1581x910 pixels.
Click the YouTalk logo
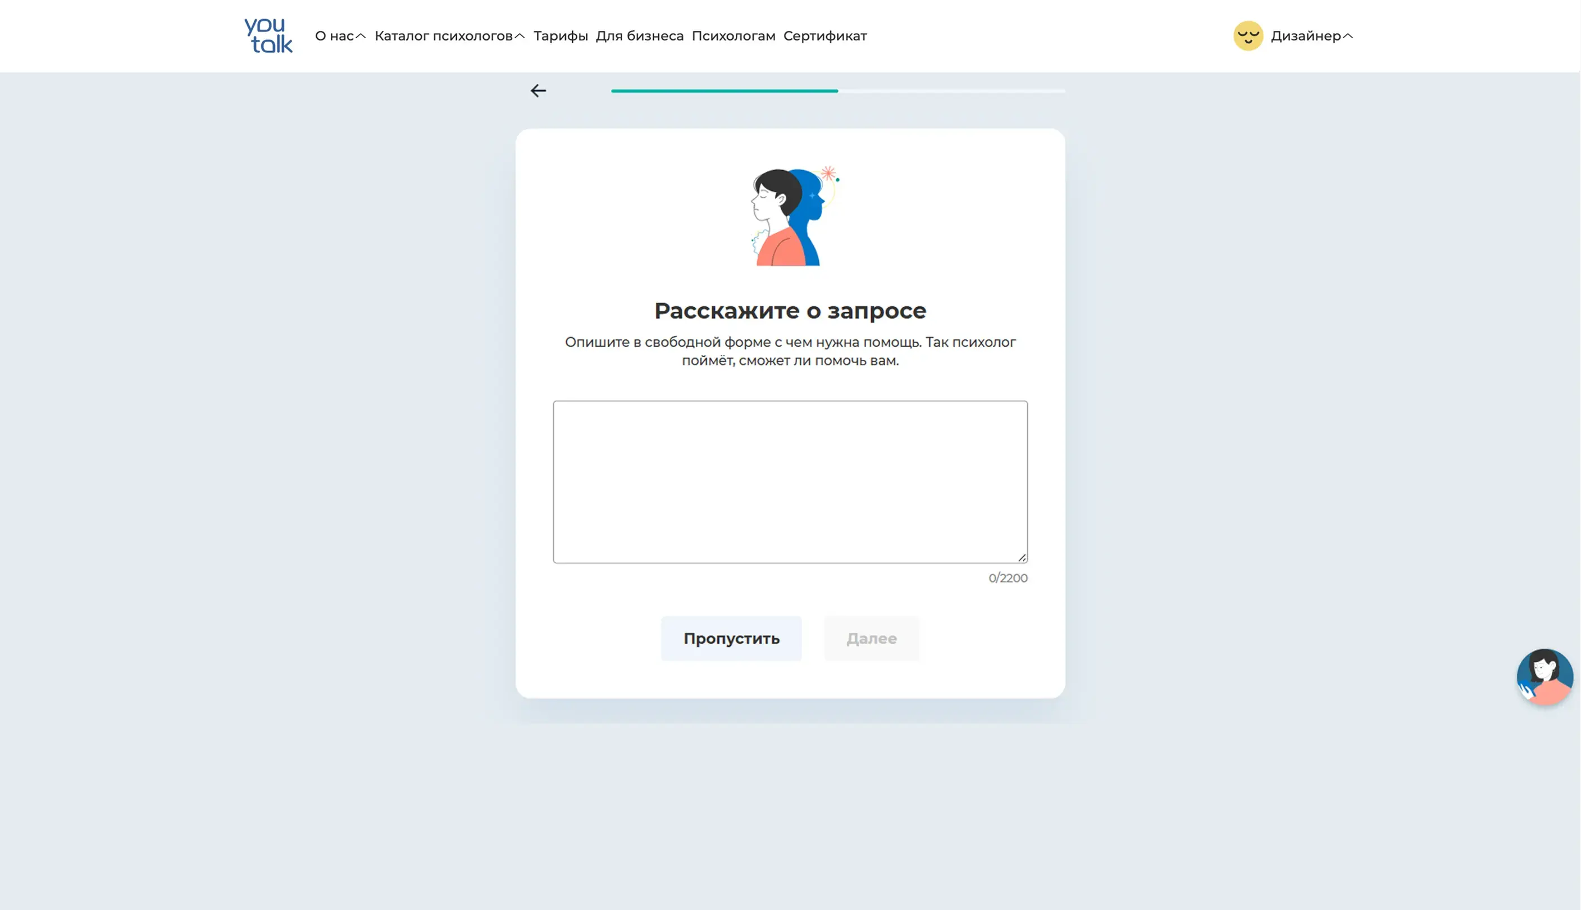click(268, 35)
